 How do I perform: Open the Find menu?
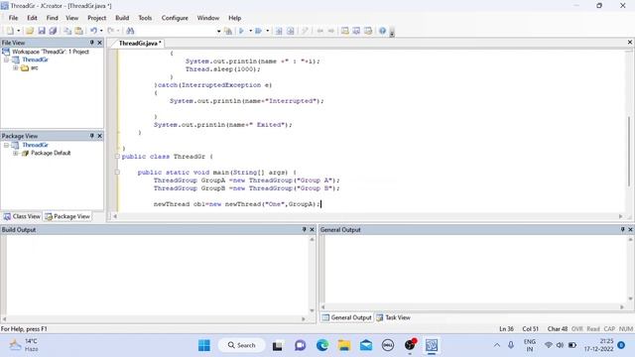52,18
